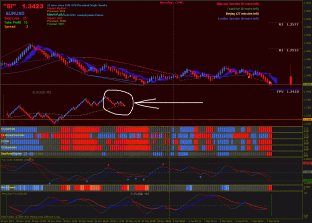This screenshot has width=312, height=223.
Task: Click the Beijing (27 minutes left) label
Action: pyautogui.click(x=242, y=14)
